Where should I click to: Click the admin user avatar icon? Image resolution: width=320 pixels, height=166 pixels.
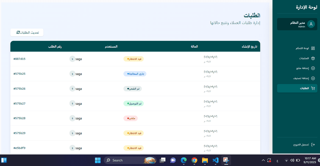click(x=311, y=24)
